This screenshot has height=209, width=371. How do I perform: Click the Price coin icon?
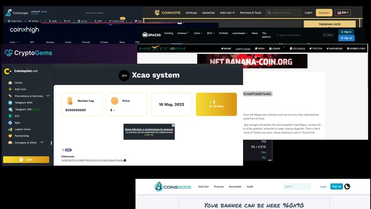click(115, 101)
